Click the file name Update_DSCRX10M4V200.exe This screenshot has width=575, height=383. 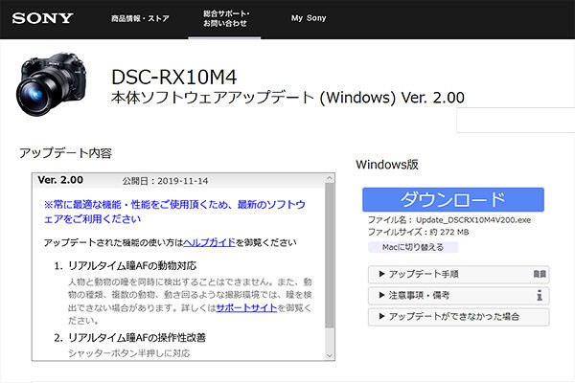[473, 220]
